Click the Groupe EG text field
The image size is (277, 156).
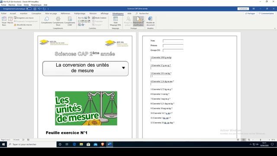[x=173, y=50]
